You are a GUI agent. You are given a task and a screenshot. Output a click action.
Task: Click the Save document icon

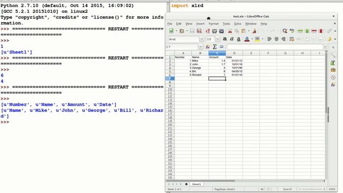click(x=192, y=31)
